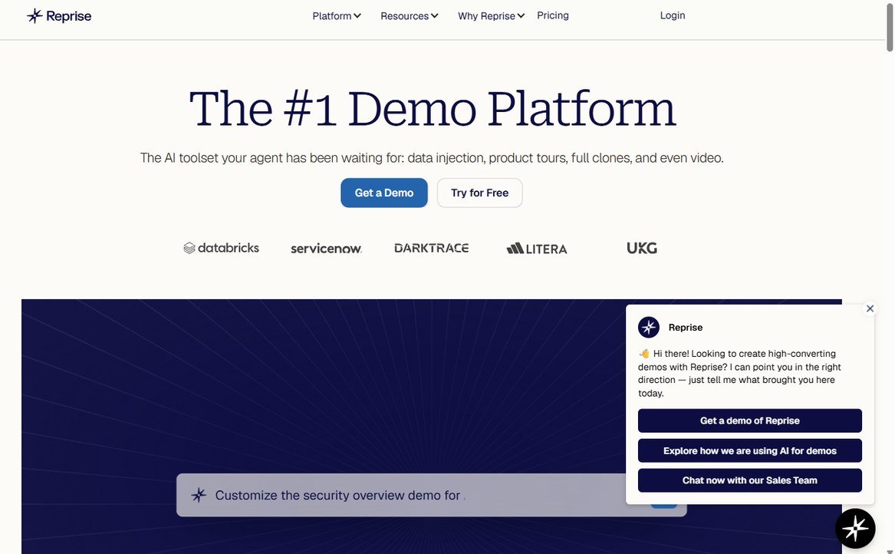This screenshot has width=895, height=554.
Task: Go to the Pricing page
Action: coord(552,15)
